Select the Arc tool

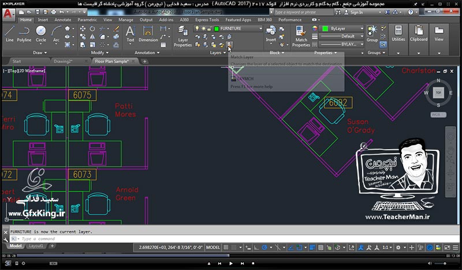[56, 34]
